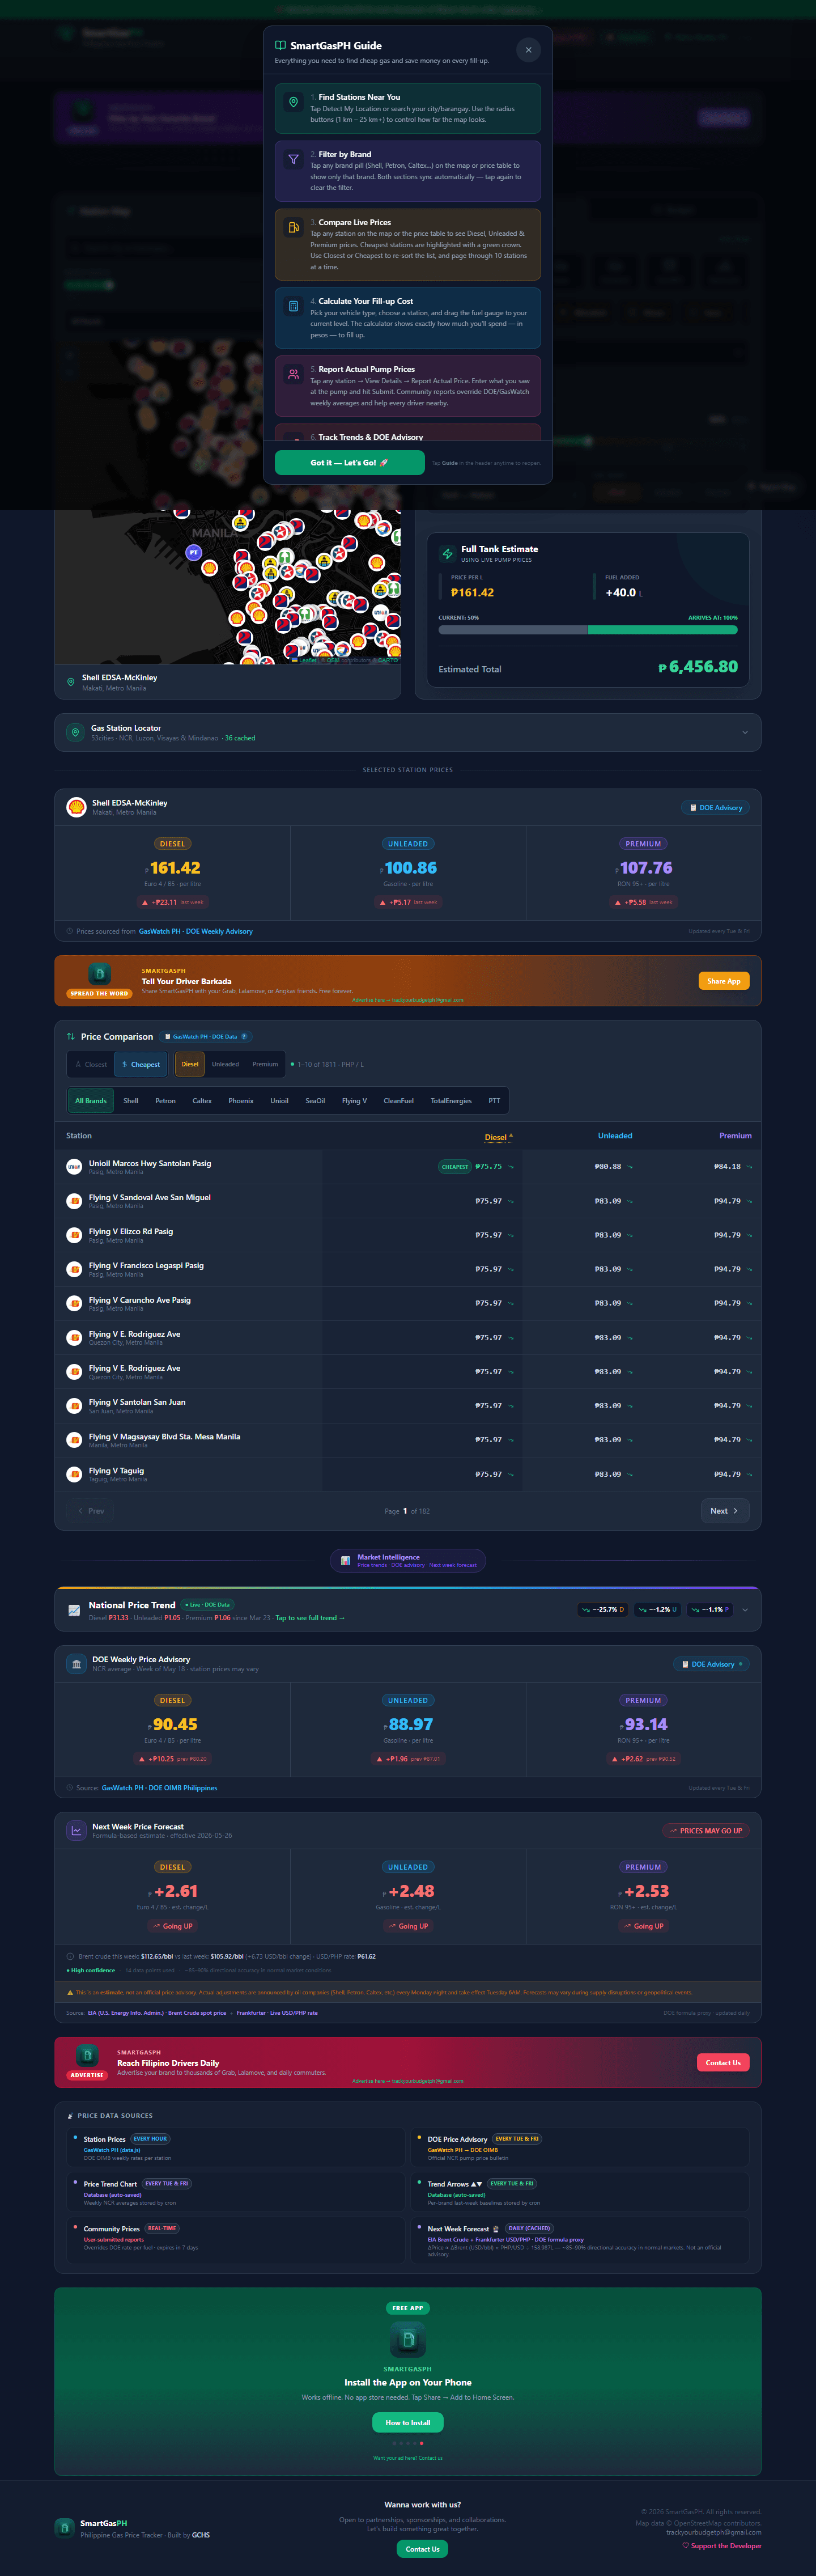Open the Support the Developer link
The width and height of the screenshot is (816, 2576).
[722, 2546]
